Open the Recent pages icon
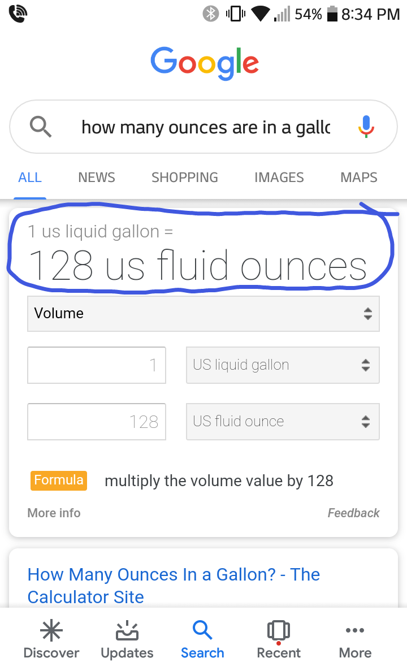The width and height of the screenshot is (407, 671). point(279,631)
